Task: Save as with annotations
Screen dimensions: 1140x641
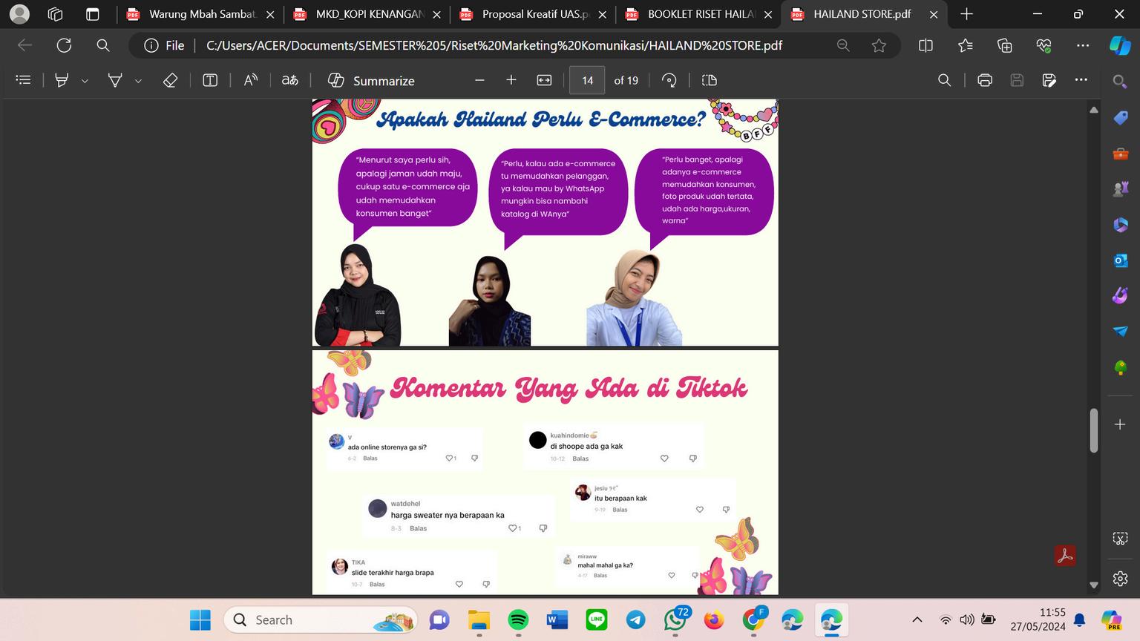Action: [1049, 80]
